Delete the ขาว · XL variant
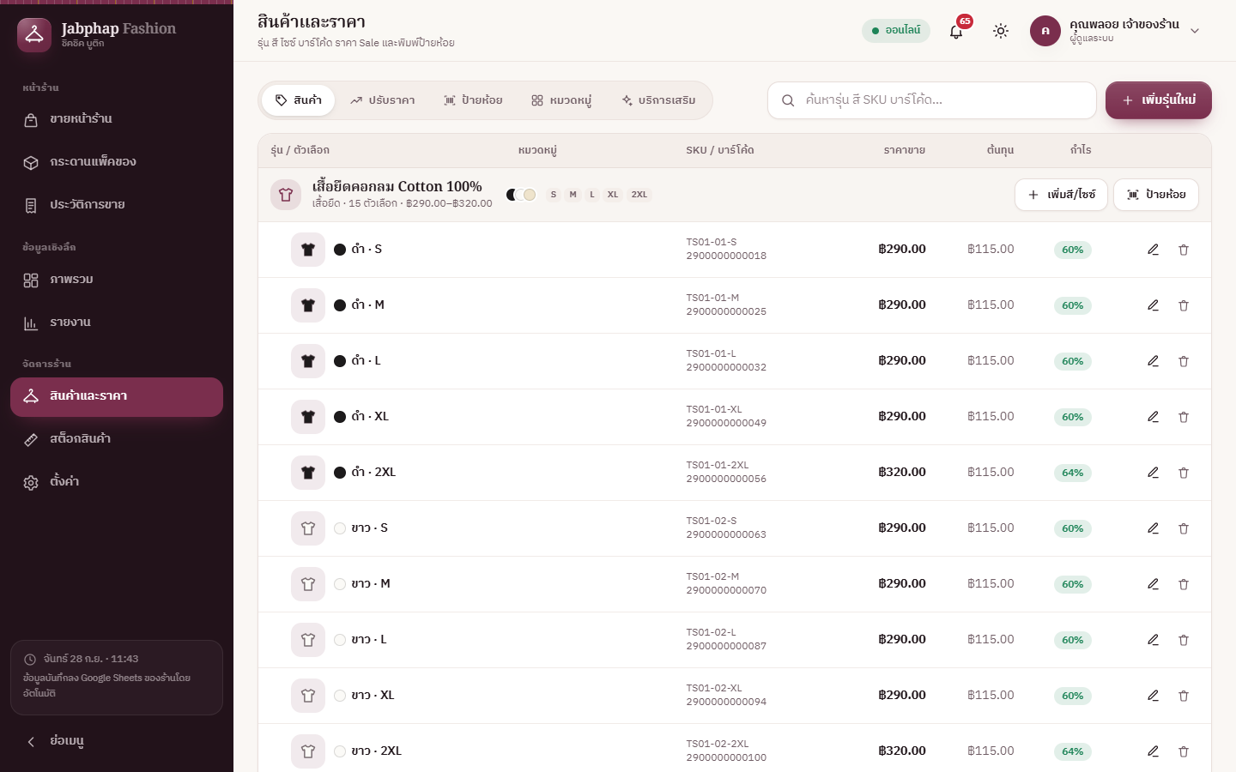 (1184, 696)
